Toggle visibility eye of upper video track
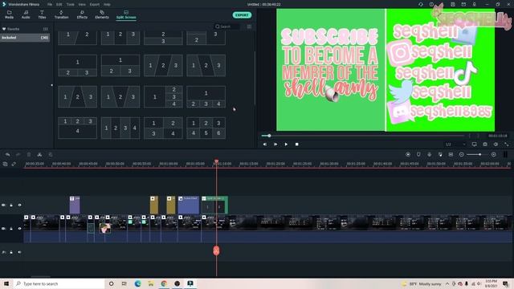514x289 pixels. tap(19, 206)
